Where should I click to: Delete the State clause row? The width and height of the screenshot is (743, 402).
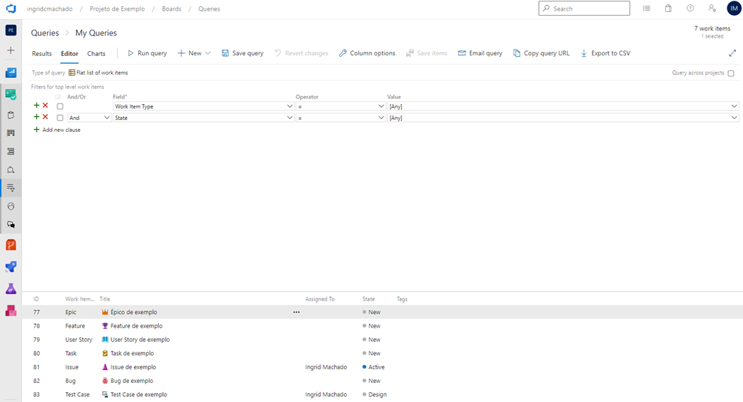(x=45, y=117)
